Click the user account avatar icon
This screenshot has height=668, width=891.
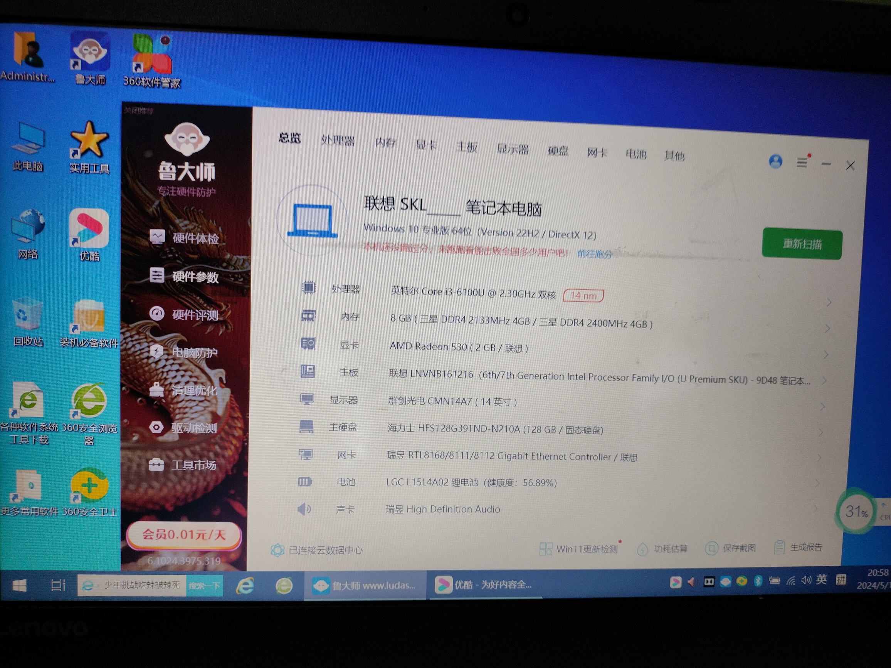[x=775, y=161]
